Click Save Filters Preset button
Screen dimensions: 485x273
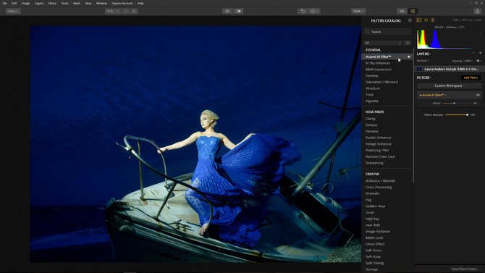click(x=465, y=269)
